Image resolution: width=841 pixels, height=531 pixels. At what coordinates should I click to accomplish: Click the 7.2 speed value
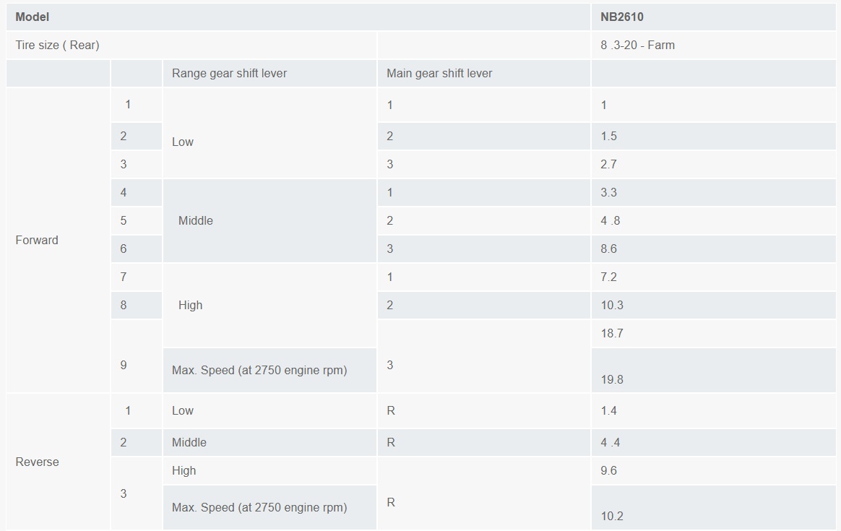pos(608,277)
